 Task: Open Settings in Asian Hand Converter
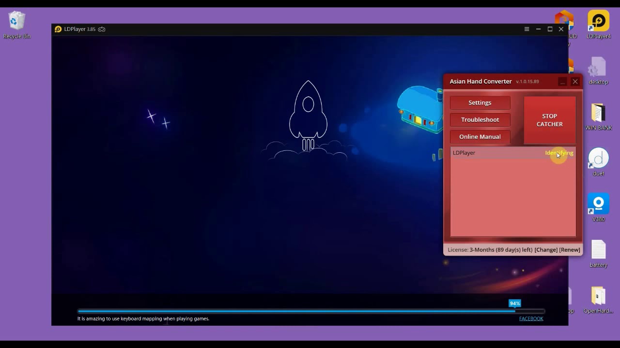[x=480, y=102]
